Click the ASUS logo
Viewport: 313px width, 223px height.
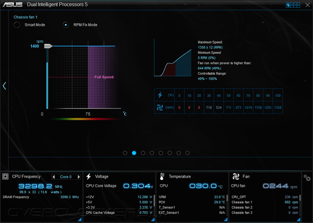(x=12, y=4)
